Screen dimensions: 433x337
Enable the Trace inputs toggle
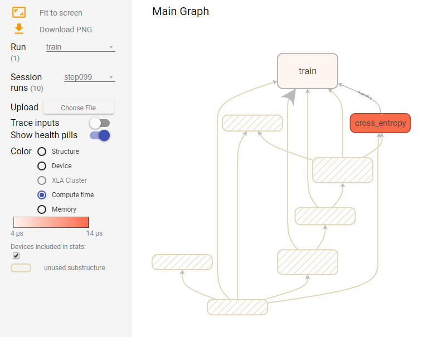click(x=100, y=123)
